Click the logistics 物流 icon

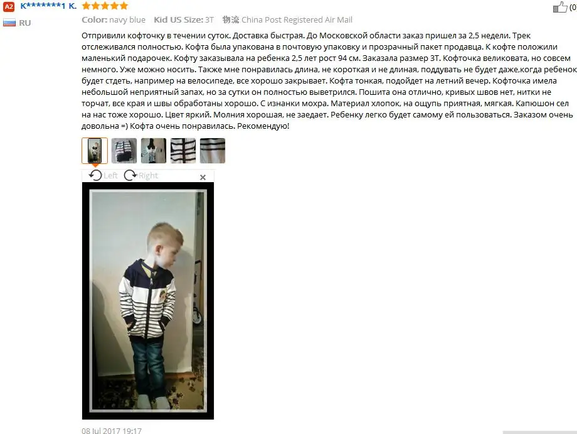(231, 20)
